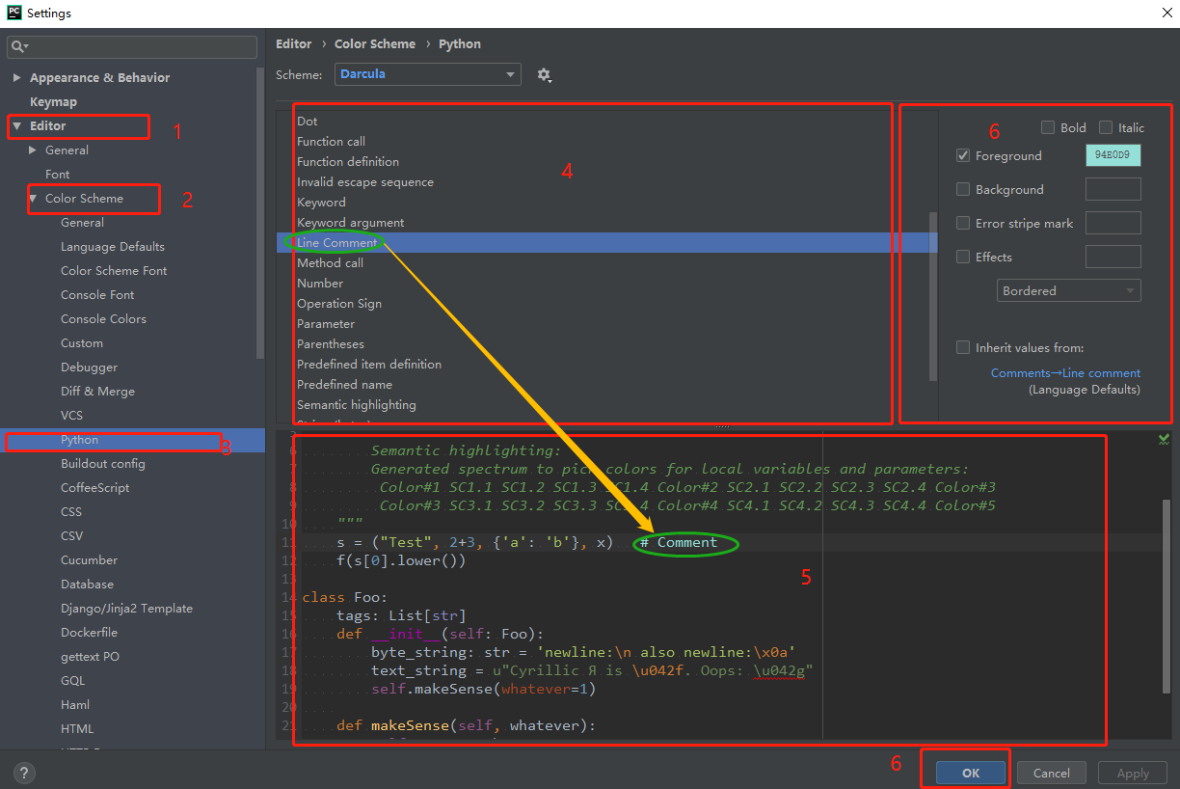Viewport: 1180px width, 789px height.
Task: Click the help question mark icon
Action: pos(25,772)
